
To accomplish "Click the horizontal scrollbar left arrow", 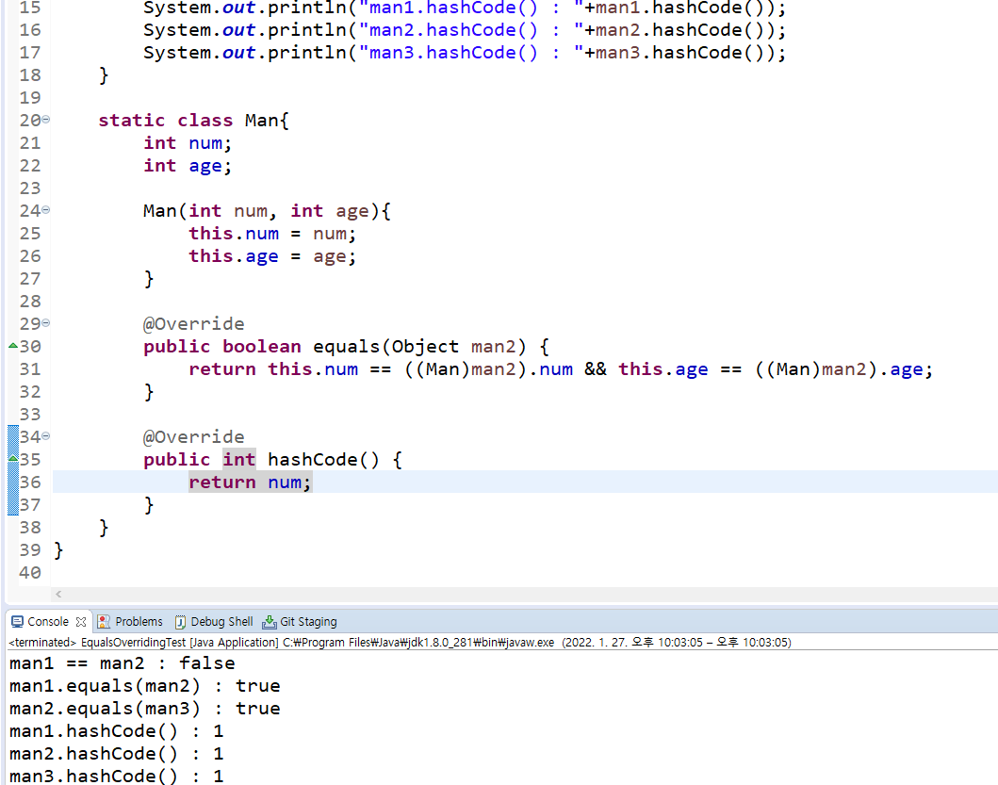I will pyautogui.click(x=58, y=594).
